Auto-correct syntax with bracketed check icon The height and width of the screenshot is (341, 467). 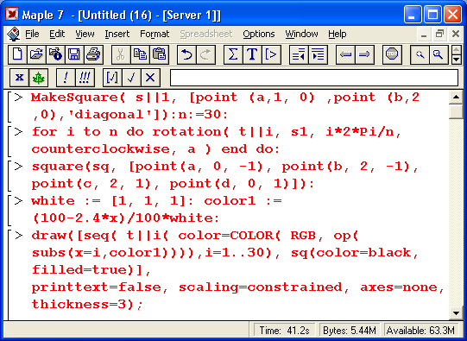click(x=112, y=78)
